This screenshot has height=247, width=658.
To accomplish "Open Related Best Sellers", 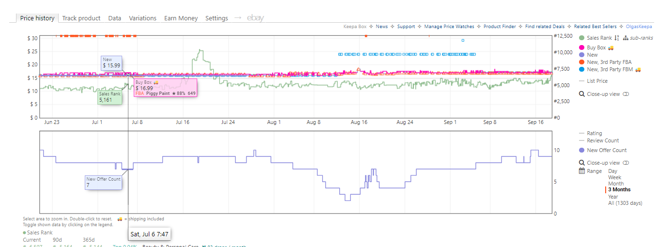I will [595, 27].
